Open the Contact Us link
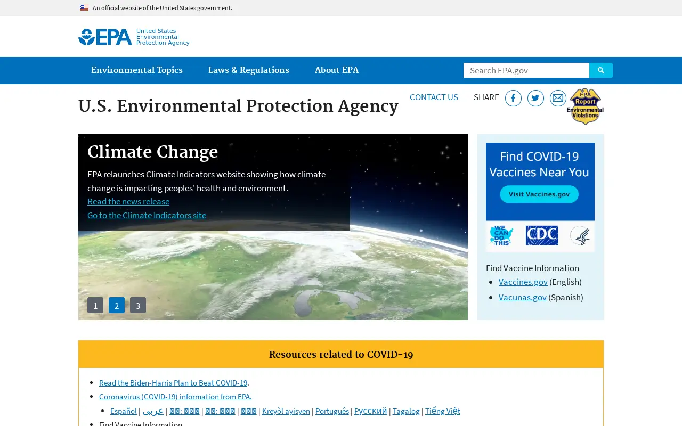 tap(434, 97)
